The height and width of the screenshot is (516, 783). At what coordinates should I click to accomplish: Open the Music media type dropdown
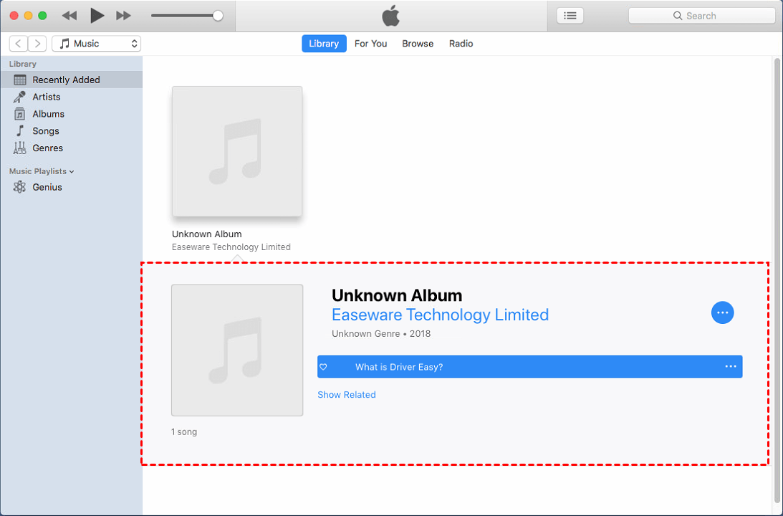[97, 44]
